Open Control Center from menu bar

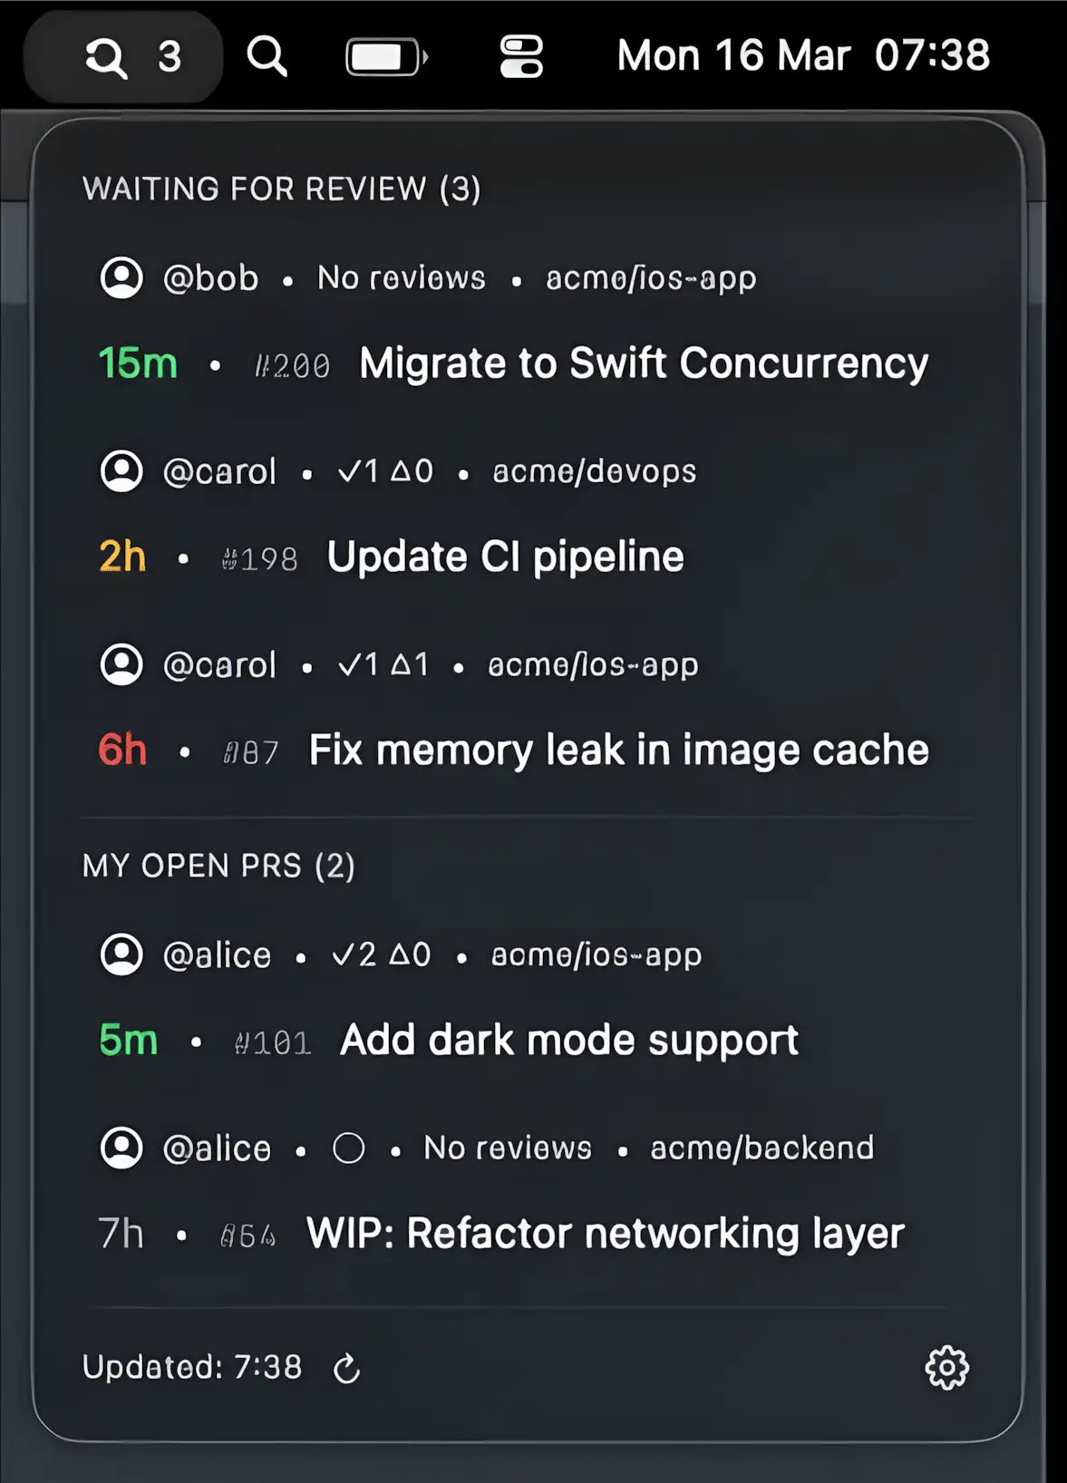click(521, 57)
